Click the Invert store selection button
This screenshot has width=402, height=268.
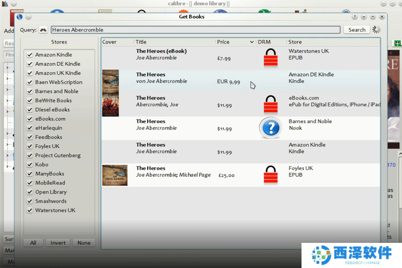[58, 243]
